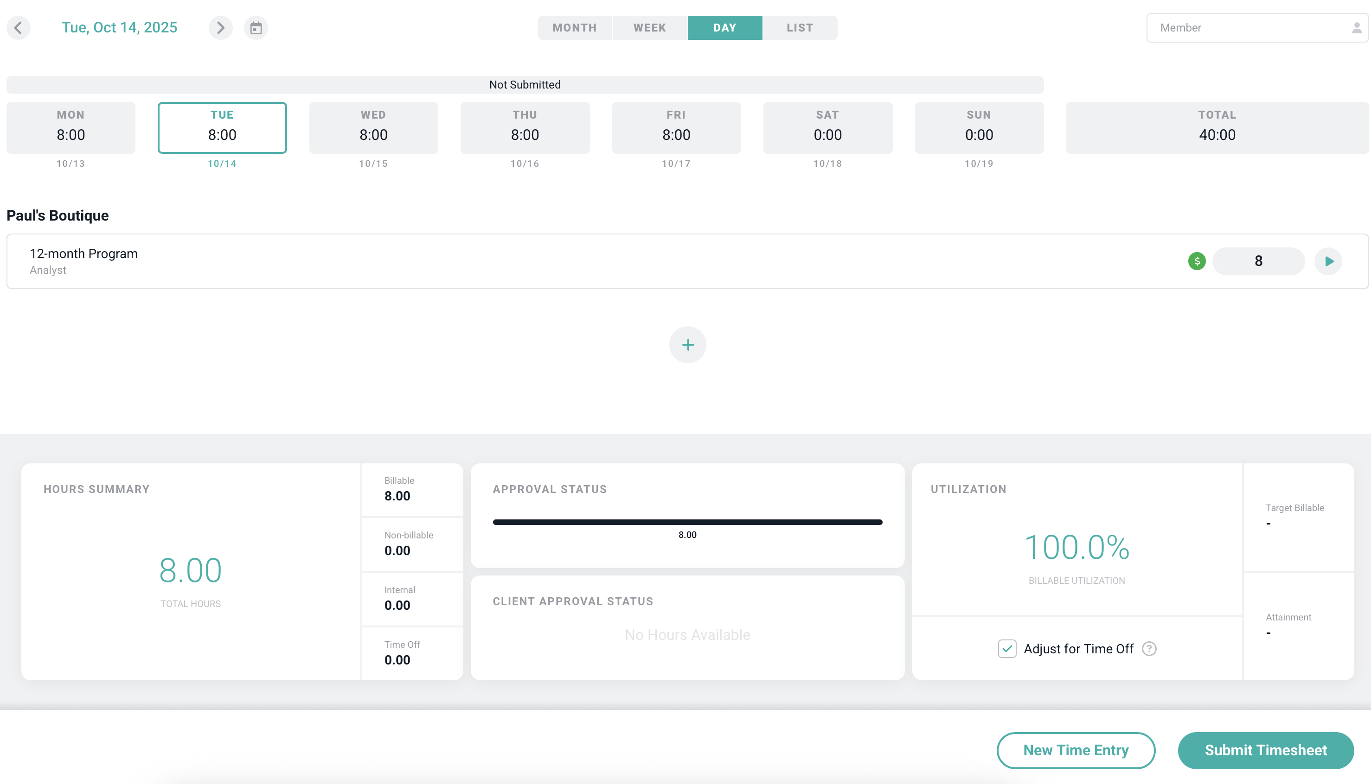Click help icon beside Adjust for Time Off
Viewport: 1371px width, 784px height.
coord(1149,649)
